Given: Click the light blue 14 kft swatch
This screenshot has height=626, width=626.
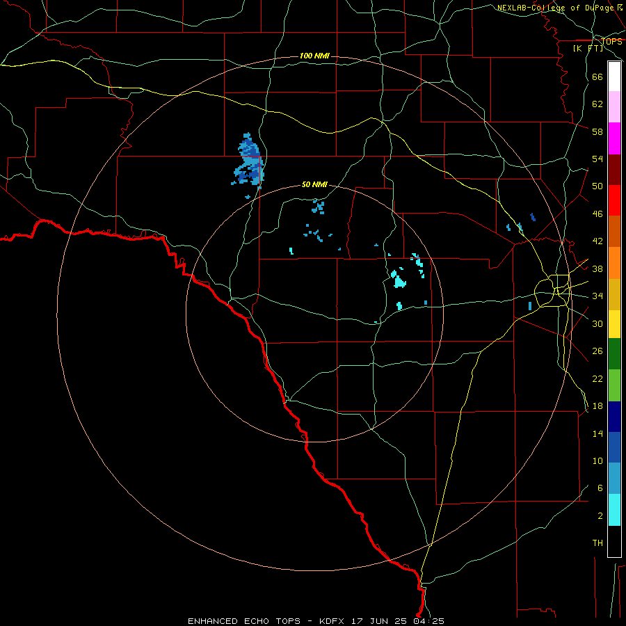Looking at the screenshot, I should tap(614, 479).
